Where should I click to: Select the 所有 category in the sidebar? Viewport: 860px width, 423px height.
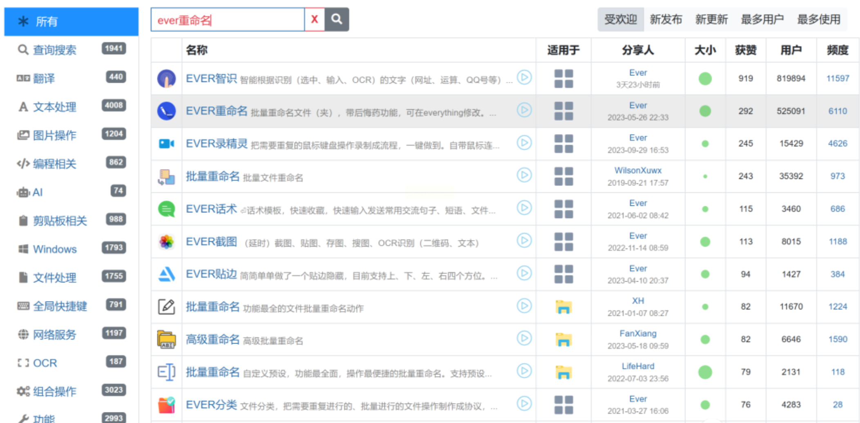click(x=71, y=22)
